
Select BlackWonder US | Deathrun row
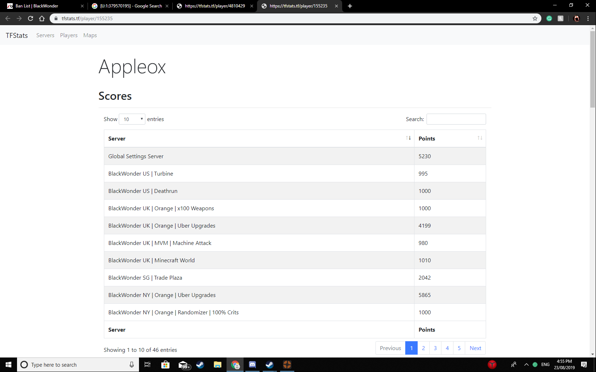[x=295, y=191]
